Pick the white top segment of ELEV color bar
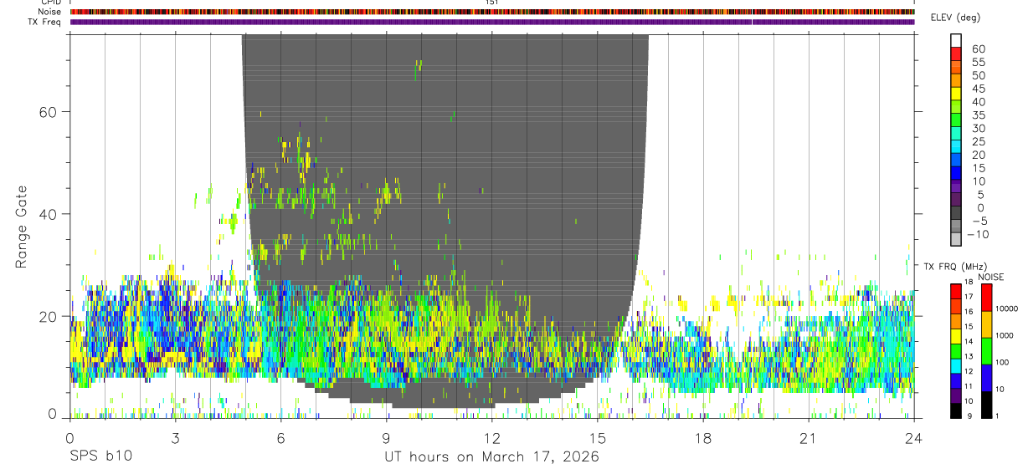 click(956, 40)
